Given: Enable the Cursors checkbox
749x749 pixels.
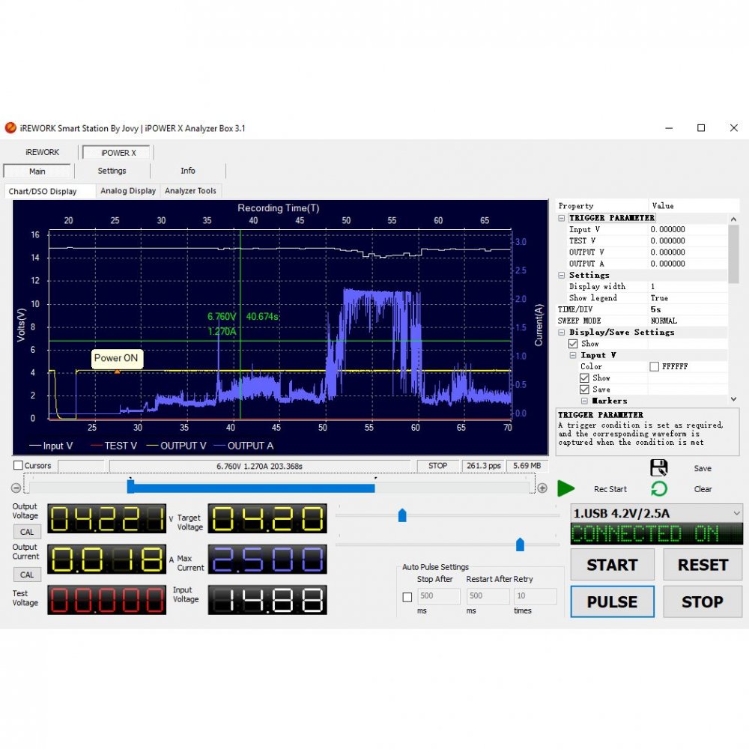Looking at the screenshot, I should point(18,465).
